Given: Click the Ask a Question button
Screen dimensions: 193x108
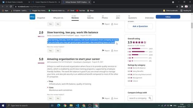Looking at the screenshot, I should point(140,26).
